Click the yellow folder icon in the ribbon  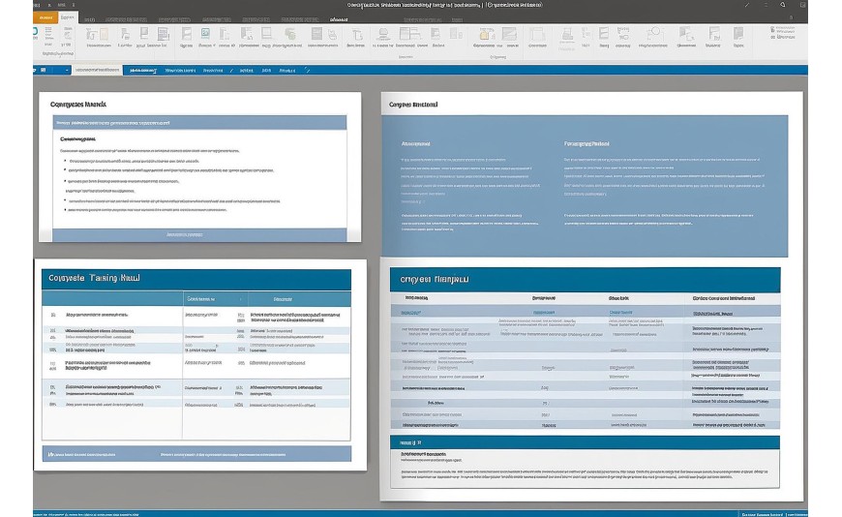(487, 35)
